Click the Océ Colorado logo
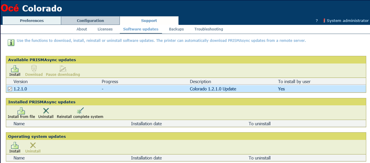The image size is (370, 163). tap(31, 9)
